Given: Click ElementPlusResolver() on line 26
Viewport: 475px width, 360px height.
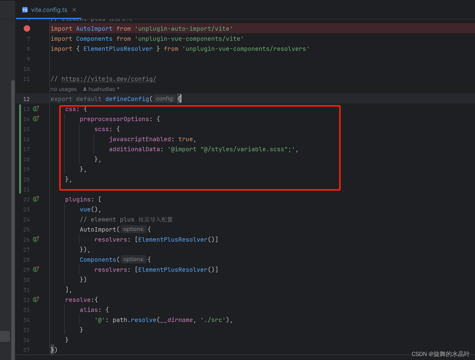Looking at the screenshot, I should pyautogui.click(x=176, y=239).
